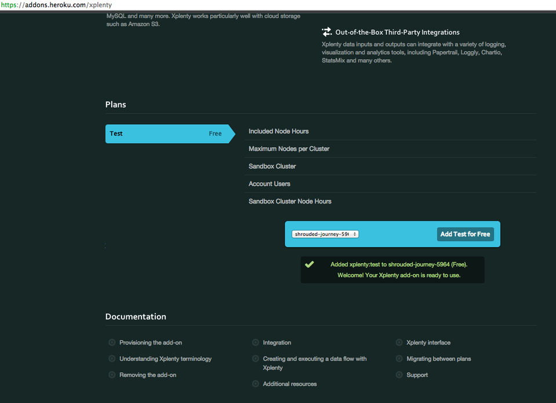Click Out-of-the-Box Third-Party Integrations heading
556x403 pixels.
click(x=397, y=32)
